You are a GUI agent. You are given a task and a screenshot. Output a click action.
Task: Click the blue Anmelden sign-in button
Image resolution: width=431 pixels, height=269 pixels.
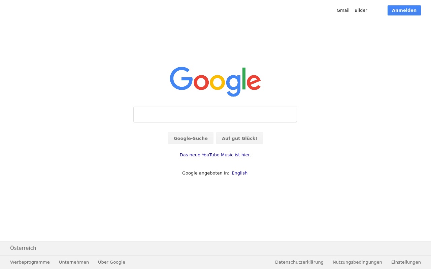[x=404, y=10]
